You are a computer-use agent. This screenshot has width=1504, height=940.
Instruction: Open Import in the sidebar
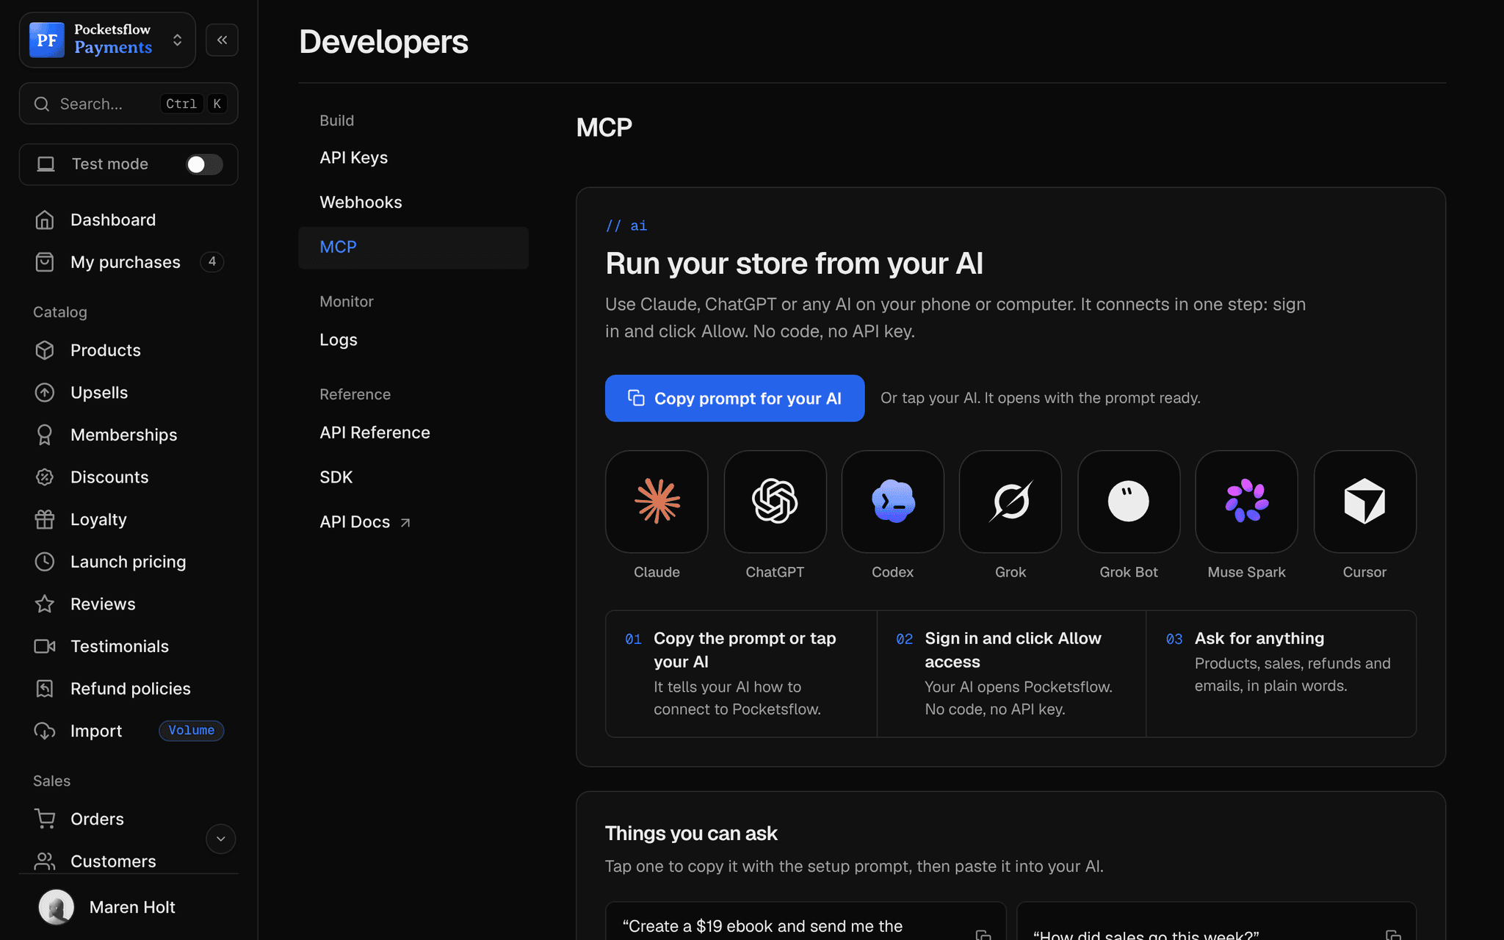pos(129,731)
